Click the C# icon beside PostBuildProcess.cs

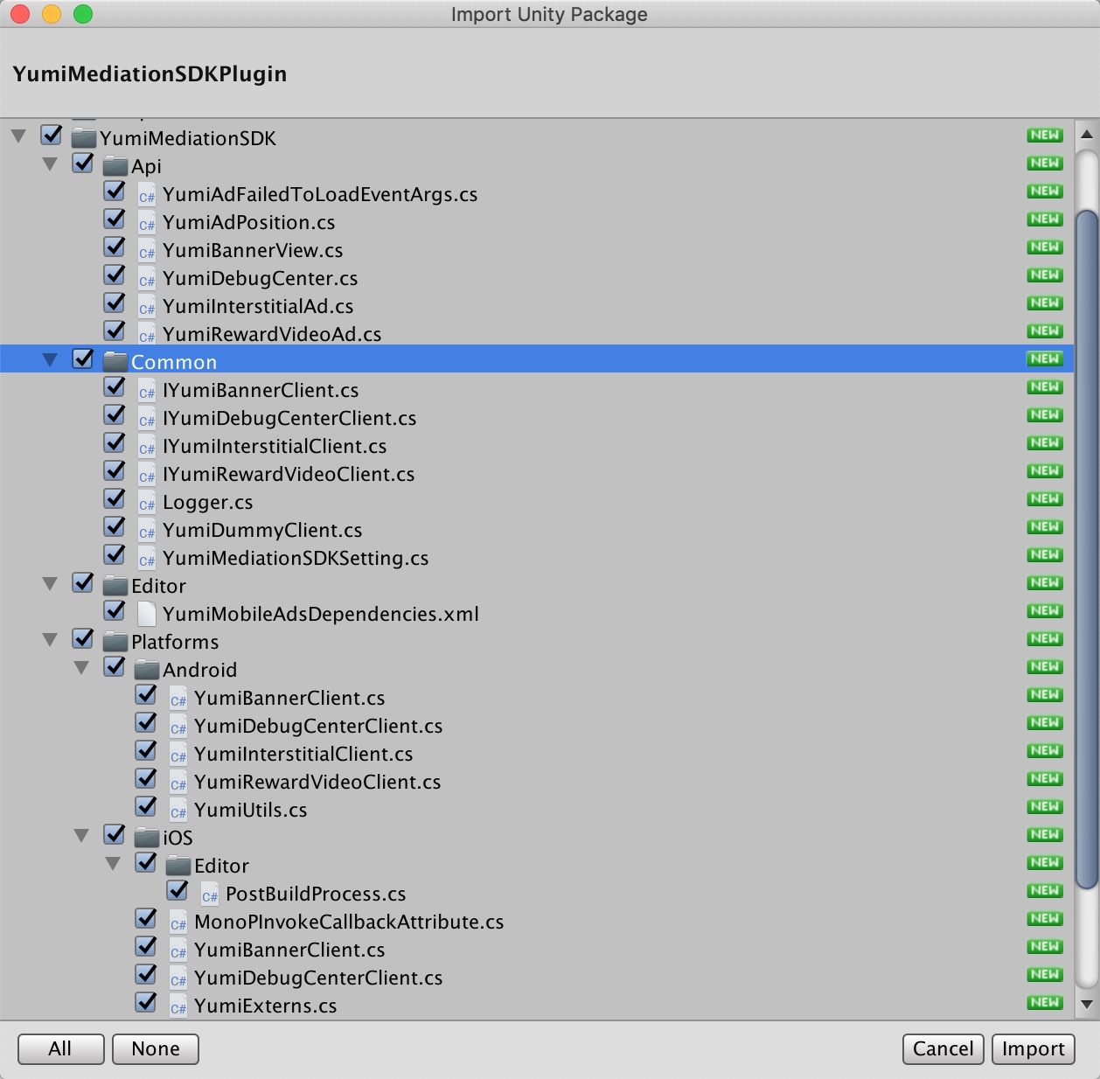[x=210, y=895]
